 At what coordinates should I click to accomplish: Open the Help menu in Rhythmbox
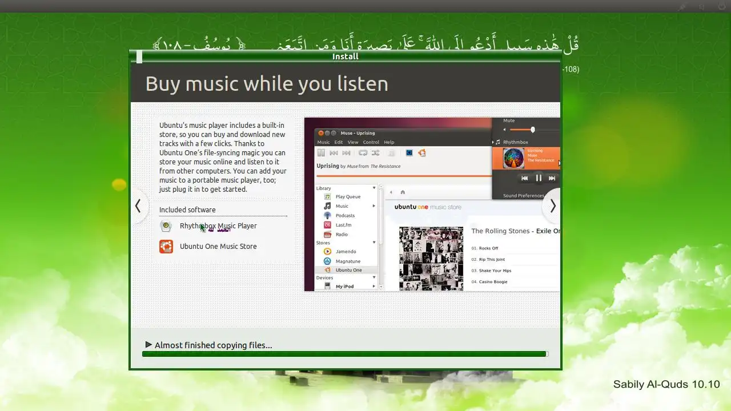click(x=389, y=142)
